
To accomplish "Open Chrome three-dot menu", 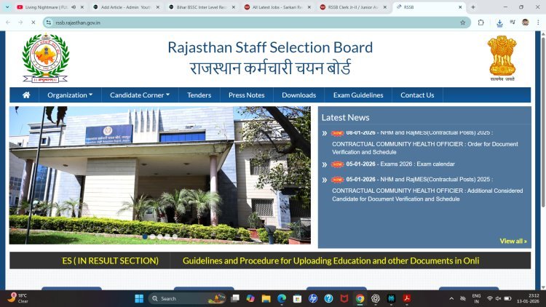I will tap(538, 23).
